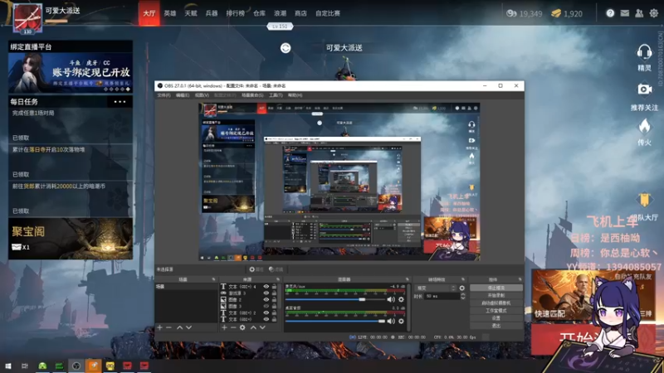Click the refresh icon beside 可爱大派送
This screenshot has height=373, width=664.
click(286, 48)
